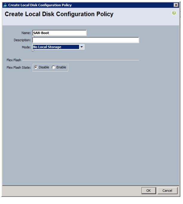This screenshot has height=204, width=183.
Task: Click the No Local Storage combo box
Action: 58,47
